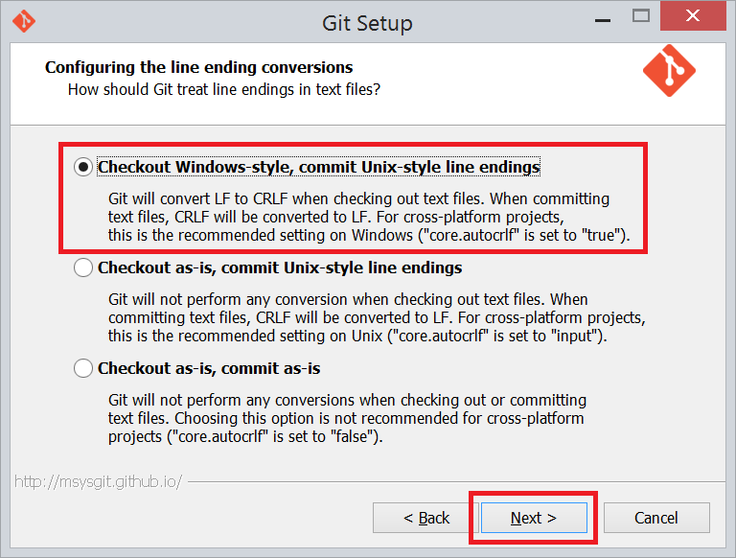Image resolution: width=736 pixels, height=558 pixels.
Task: Choose the 'Checkout as-is, commit Unix-style' radio button
Action: [83, 268]
